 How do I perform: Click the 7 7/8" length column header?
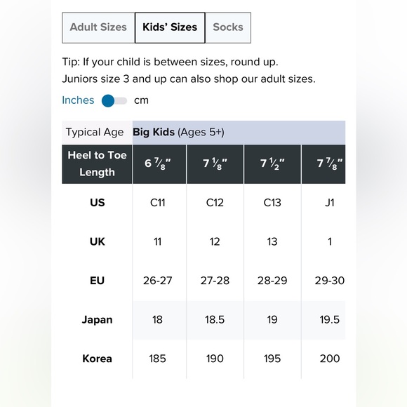coord(323,164)
